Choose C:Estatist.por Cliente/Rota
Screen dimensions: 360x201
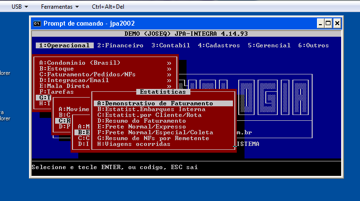[x=149, y=115]
